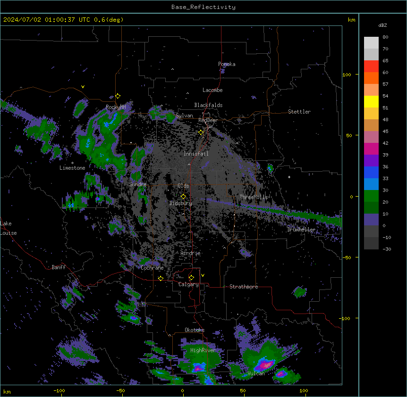407x397 pixels.
Task: Click the ThreeHills town label
Action: 254,197
